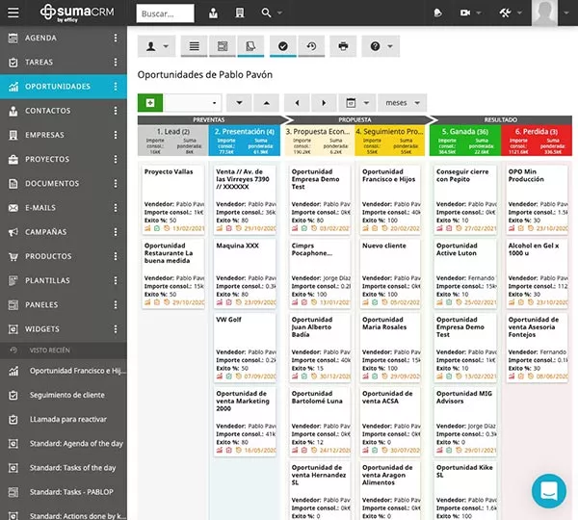The height and width of the screenshot is (520, 578).
Task: Open the three-dots menu beside TAREAS
Action: 116,63
